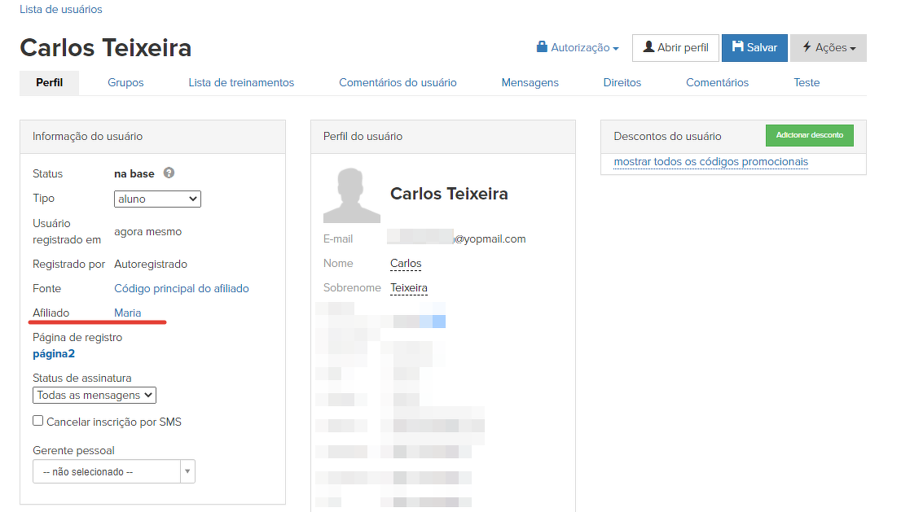Viewport: 901px width, 512px height.
Task: Show all promotional codes link
Action: [x=710, y=162]
